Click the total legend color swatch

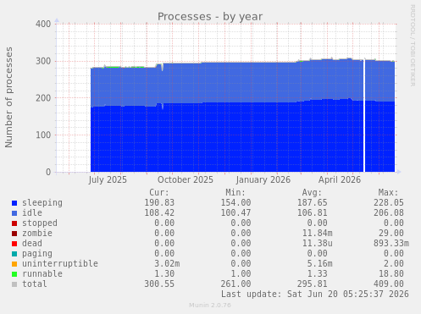14,284
